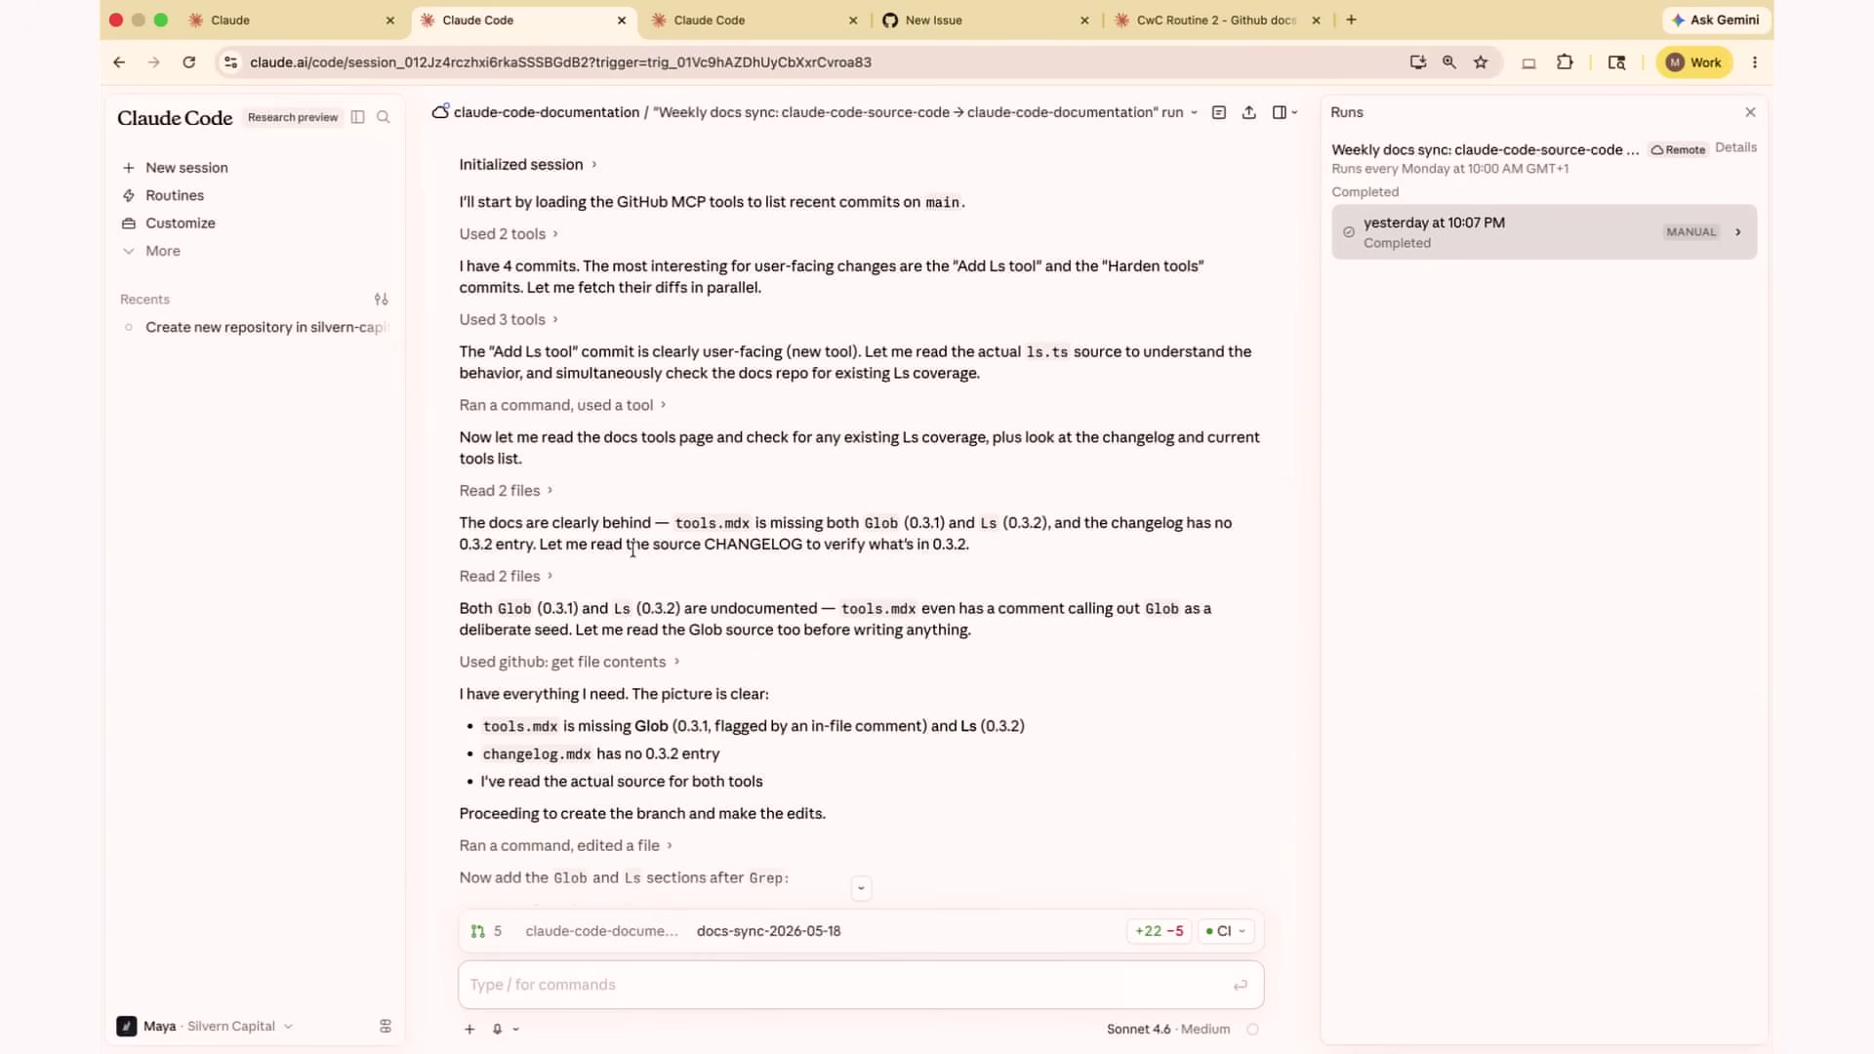1874x1054 pixels.
Task: Click the MANUAL badge on the run
Action: (1691, 232)
